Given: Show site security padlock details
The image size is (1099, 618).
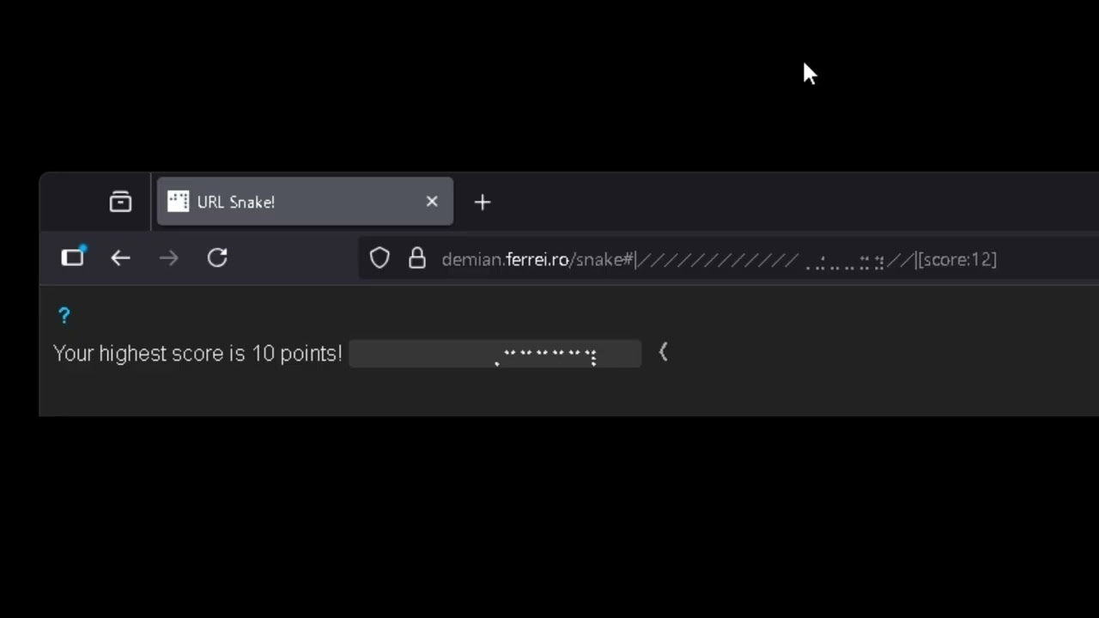Looking at the screenshot, I should coord(417,258).
